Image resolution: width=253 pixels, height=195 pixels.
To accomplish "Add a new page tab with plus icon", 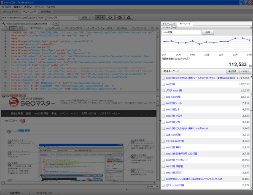I will coord(57,24).
